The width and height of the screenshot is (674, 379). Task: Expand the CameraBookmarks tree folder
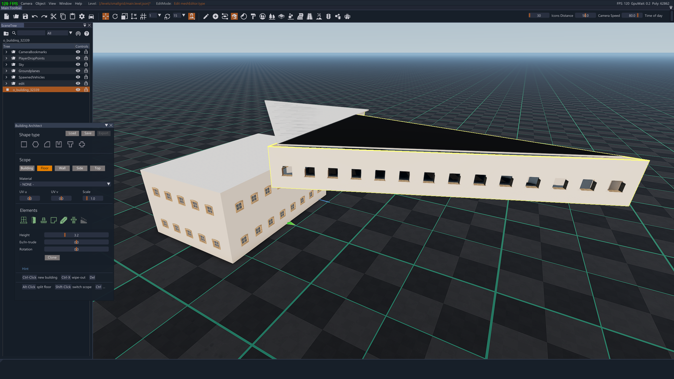click(6, 52)
